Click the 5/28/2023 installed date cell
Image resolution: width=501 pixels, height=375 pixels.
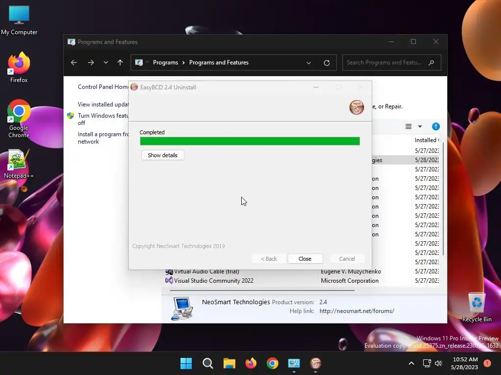[x=427, y=160]
